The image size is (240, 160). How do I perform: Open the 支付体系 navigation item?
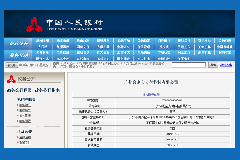click(x=204, y=41)
